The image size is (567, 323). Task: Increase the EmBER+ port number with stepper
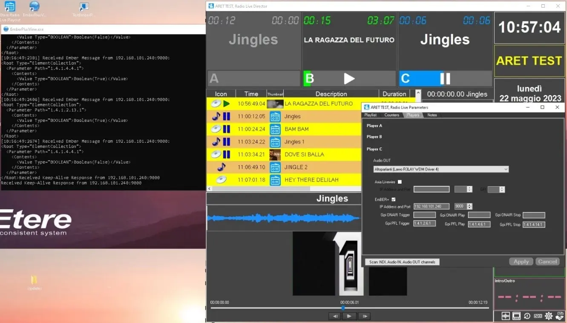[469, 205]
